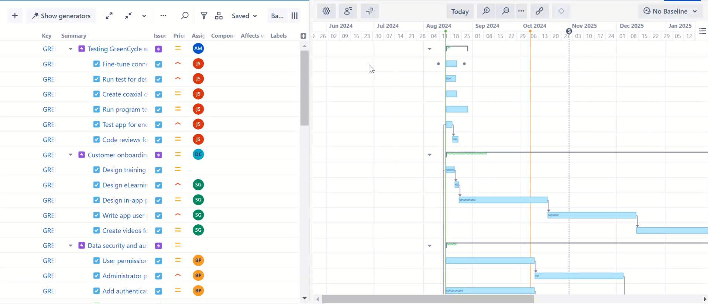708x304 pixels.
Task: Toggle checkbox for User permission task
Action: coord(96,260)
